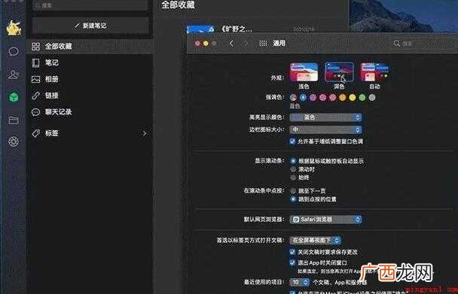Image resolution: width=458 pixels, height=294 pixels.
Task: Open the Contacts icon in WeChat sidebar
Action: pos(14,74)
